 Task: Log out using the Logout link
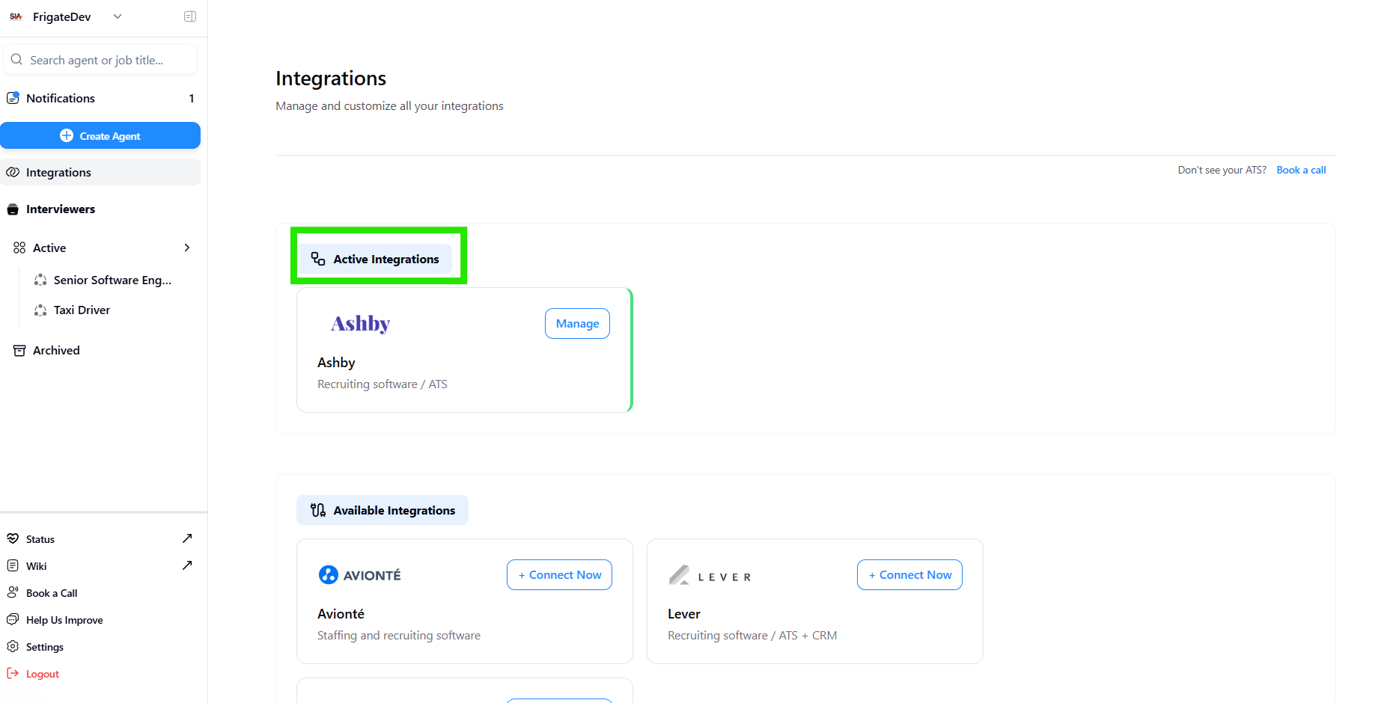pos(42,674)
